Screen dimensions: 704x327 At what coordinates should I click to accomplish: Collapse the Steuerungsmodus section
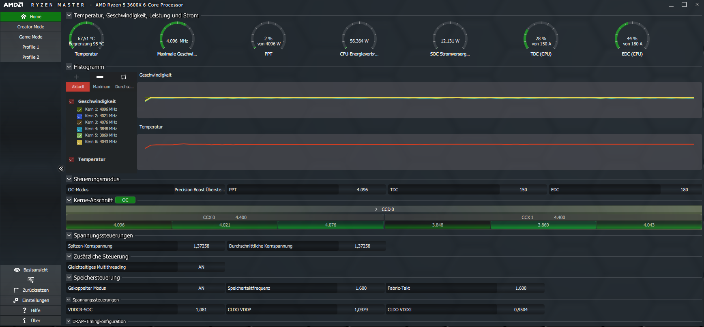[69, 179]
